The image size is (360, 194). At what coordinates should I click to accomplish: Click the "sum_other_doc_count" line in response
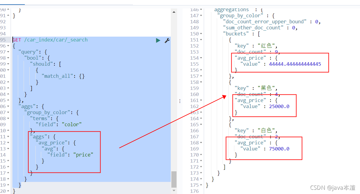pos(260,28)
